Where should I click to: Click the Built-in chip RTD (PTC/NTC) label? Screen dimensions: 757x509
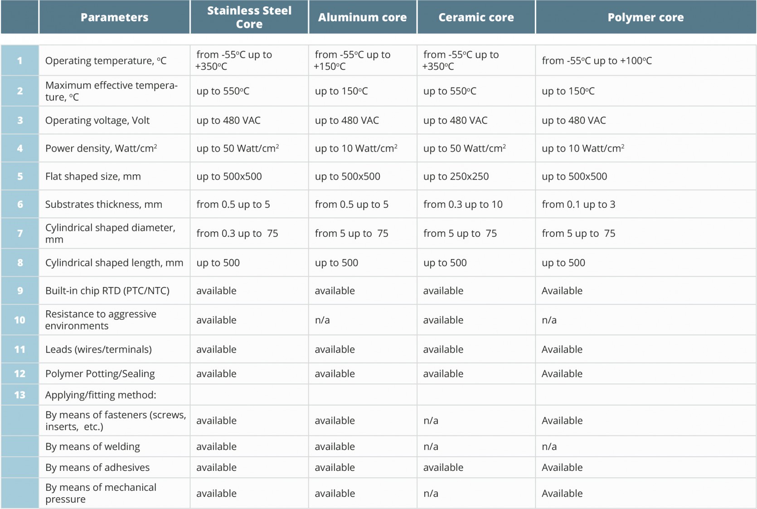tap(107, 291)
